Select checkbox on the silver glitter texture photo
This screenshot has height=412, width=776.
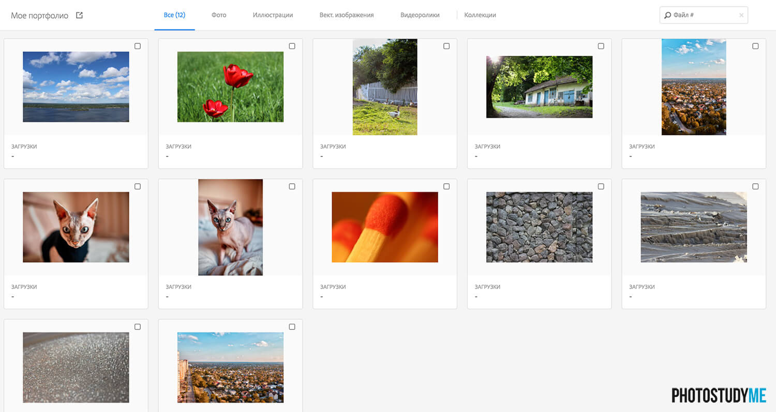(138, 327)
